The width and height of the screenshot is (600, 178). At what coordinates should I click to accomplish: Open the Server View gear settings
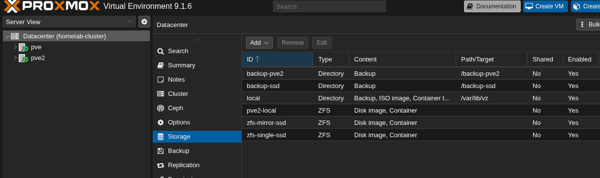(x=144, y=22)
